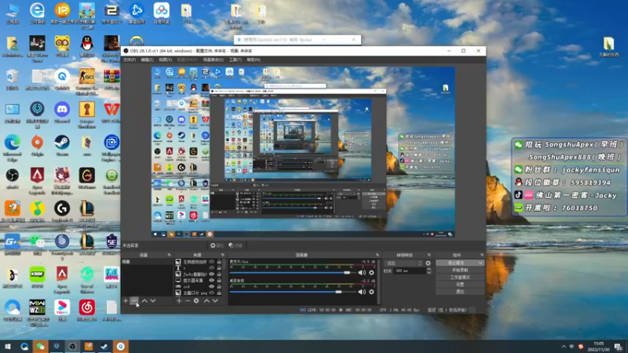
Task: Click the 开始录制 start recording button
Action: [460, 270]
